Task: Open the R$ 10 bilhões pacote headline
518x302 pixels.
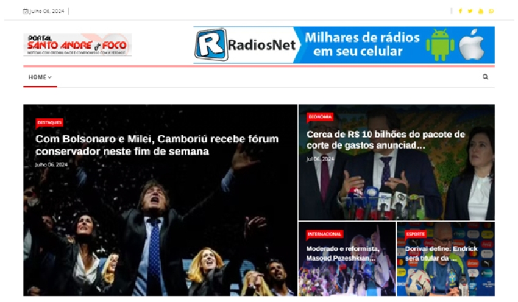Action: pyautogui.click(x=386, y=139)
